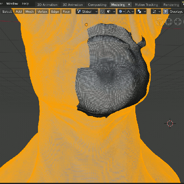
Task: Open the Vertex menu
Action: pos(43,12)
